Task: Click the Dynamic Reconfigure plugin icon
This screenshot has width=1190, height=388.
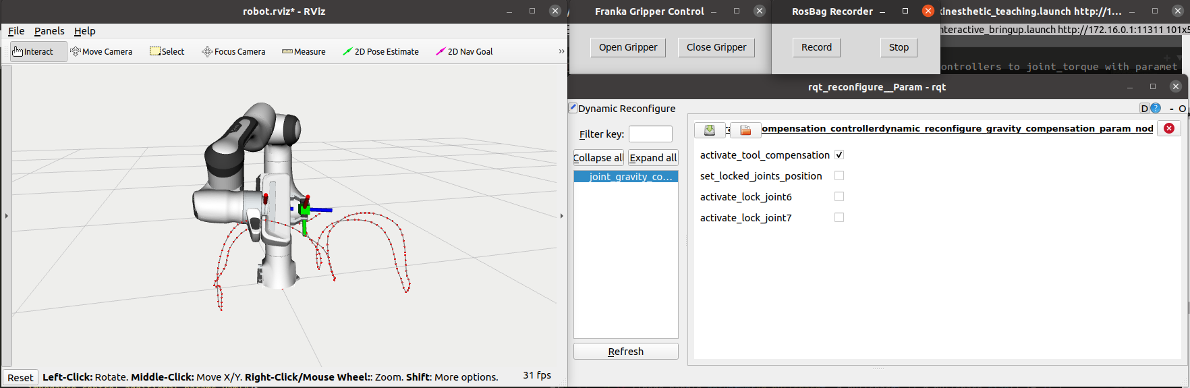Action: (x=573, y=107)
